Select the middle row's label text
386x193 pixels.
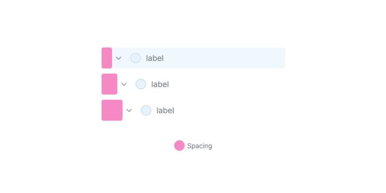tap(160, 84)
